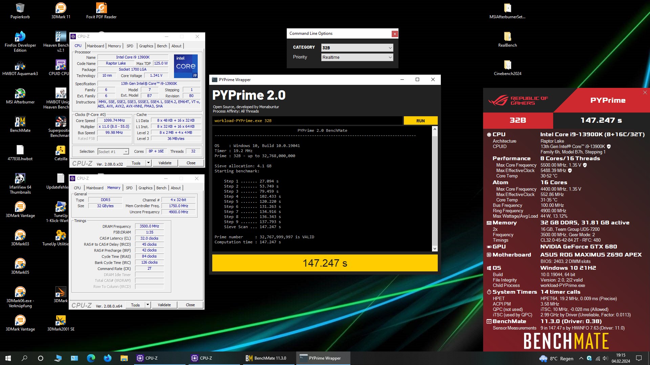
Task: Click Windows Start button
Action: tap(8, 358)
